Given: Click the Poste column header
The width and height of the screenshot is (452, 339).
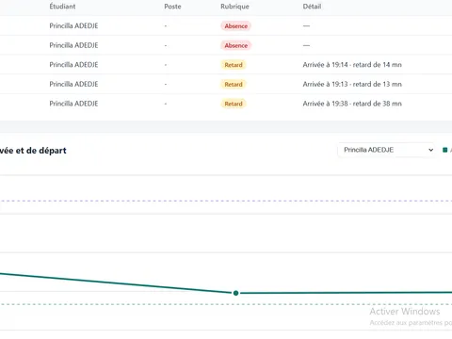Looking at the screenshot, I should (x=172, y=7).
